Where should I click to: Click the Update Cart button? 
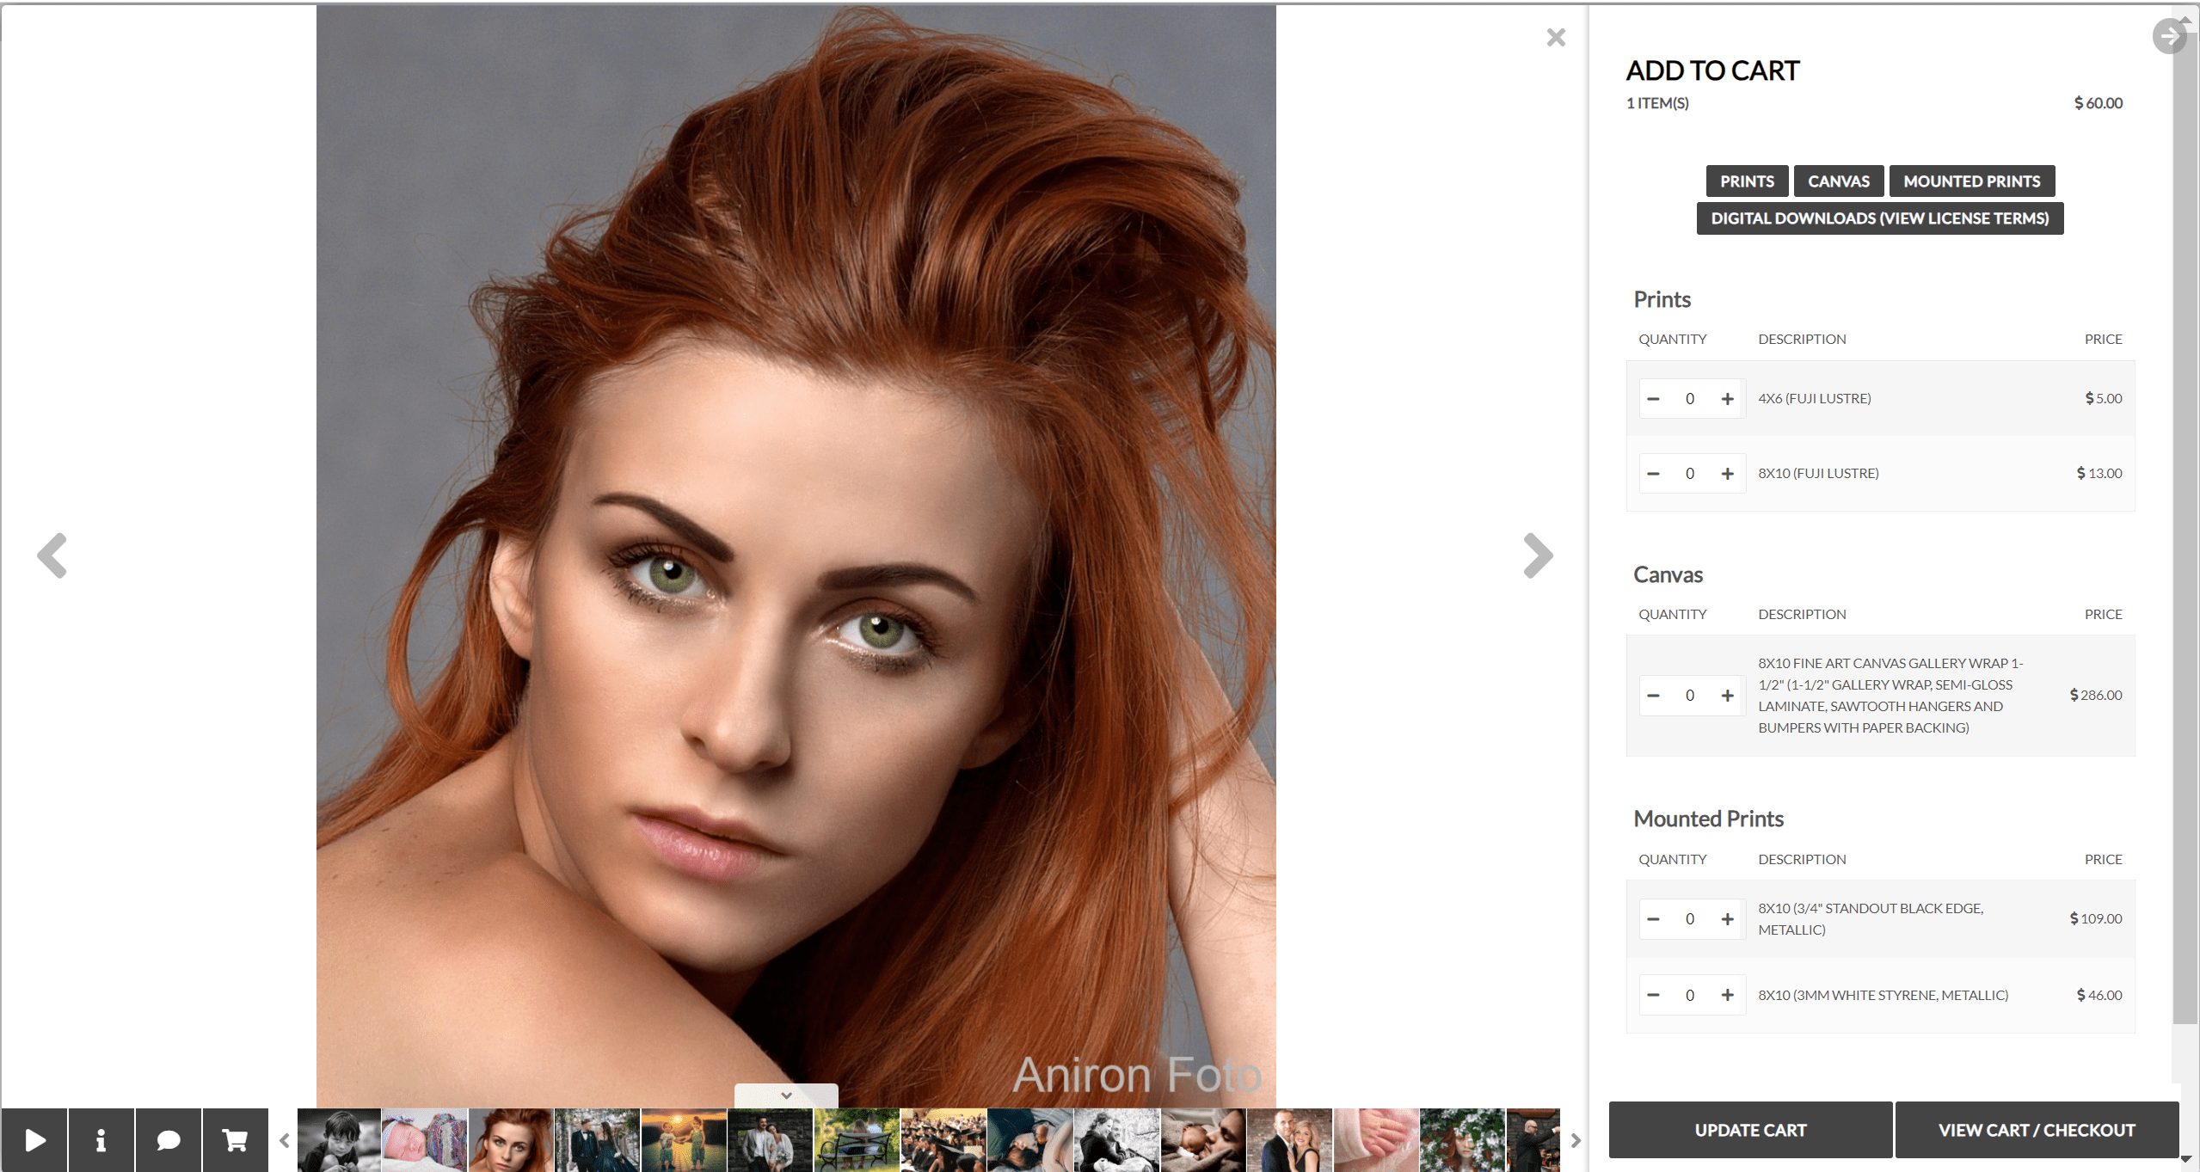point(1750,1130)
